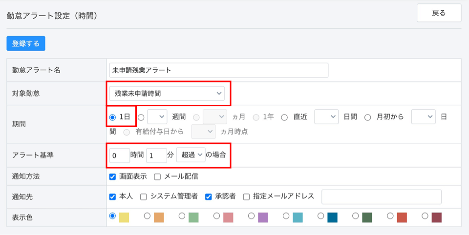Open the 超過 condition dropdown

pos(191,155)
